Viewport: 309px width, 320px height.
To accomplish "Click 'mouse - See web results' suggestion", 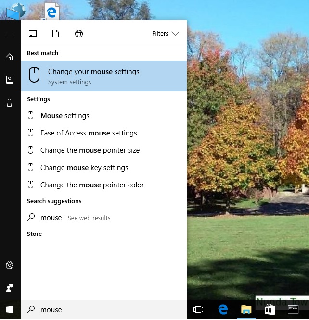I will tap(75, 218).
